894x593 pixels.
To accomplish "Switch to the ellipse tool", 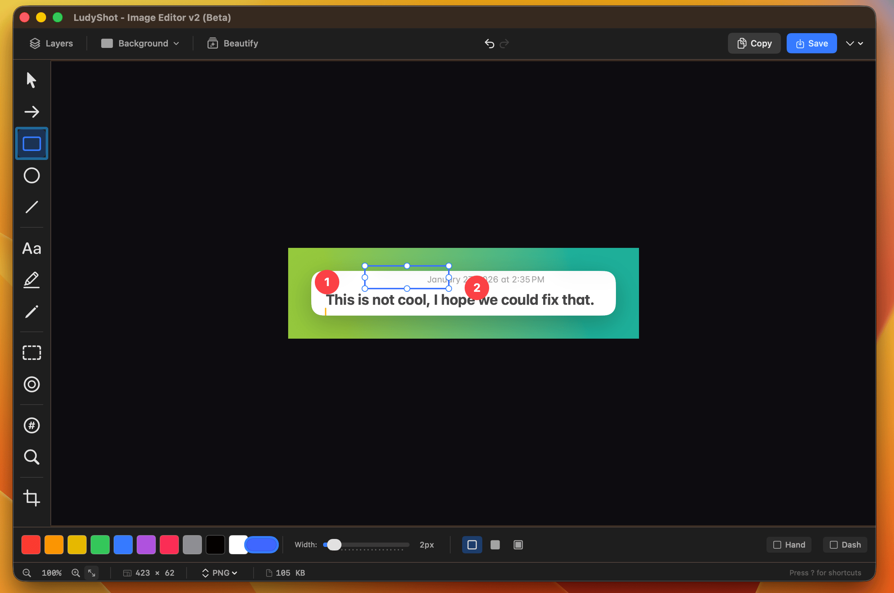I will pyautogui.click(x=32, y=175).
